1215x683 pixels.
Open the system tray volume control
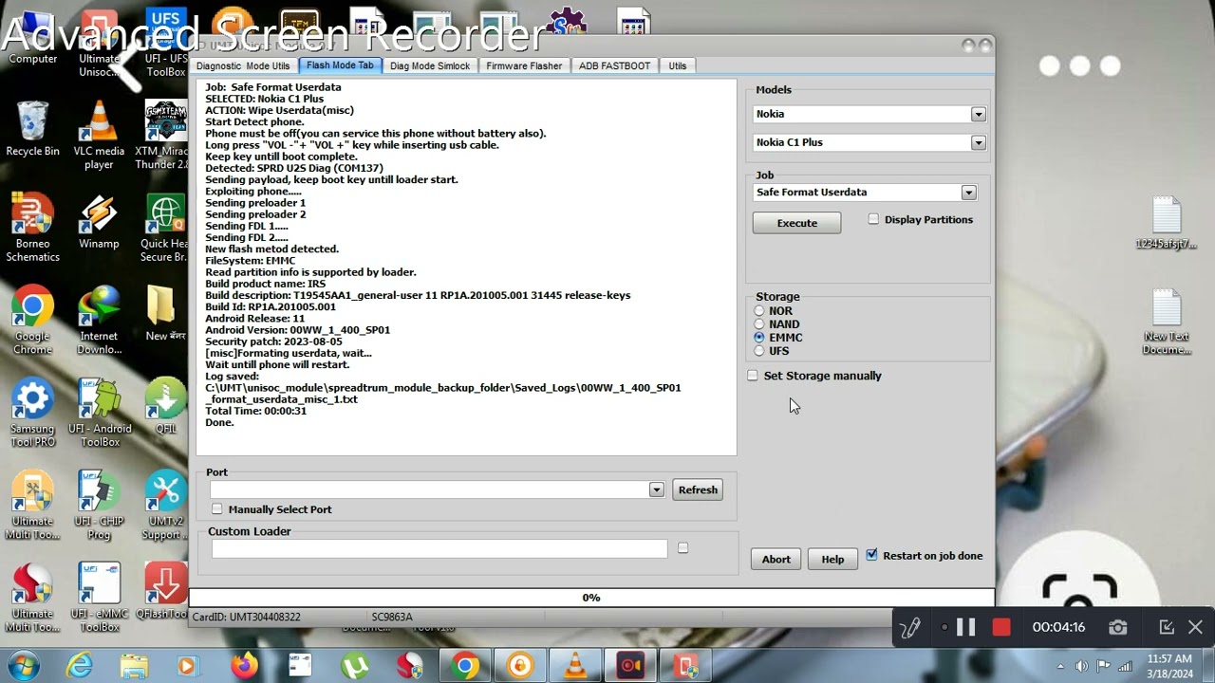click(x=1080, y=666)
